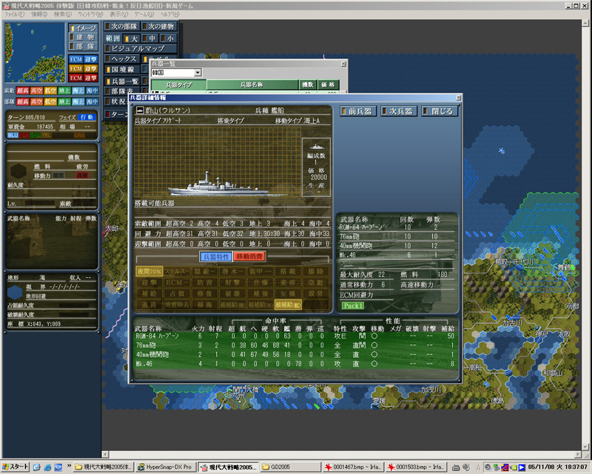Switch to 兵器特性 tab
The width and height of the screenshot is (592, 474).
click(215, 257)
